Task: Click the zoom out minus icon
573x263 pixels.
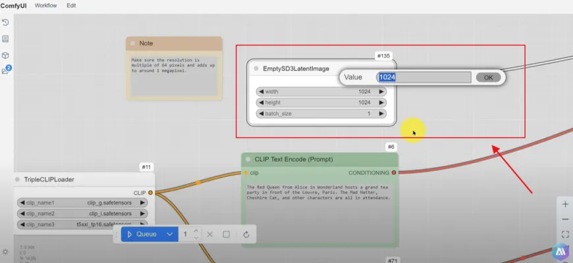Action: (x=565, y=219)
